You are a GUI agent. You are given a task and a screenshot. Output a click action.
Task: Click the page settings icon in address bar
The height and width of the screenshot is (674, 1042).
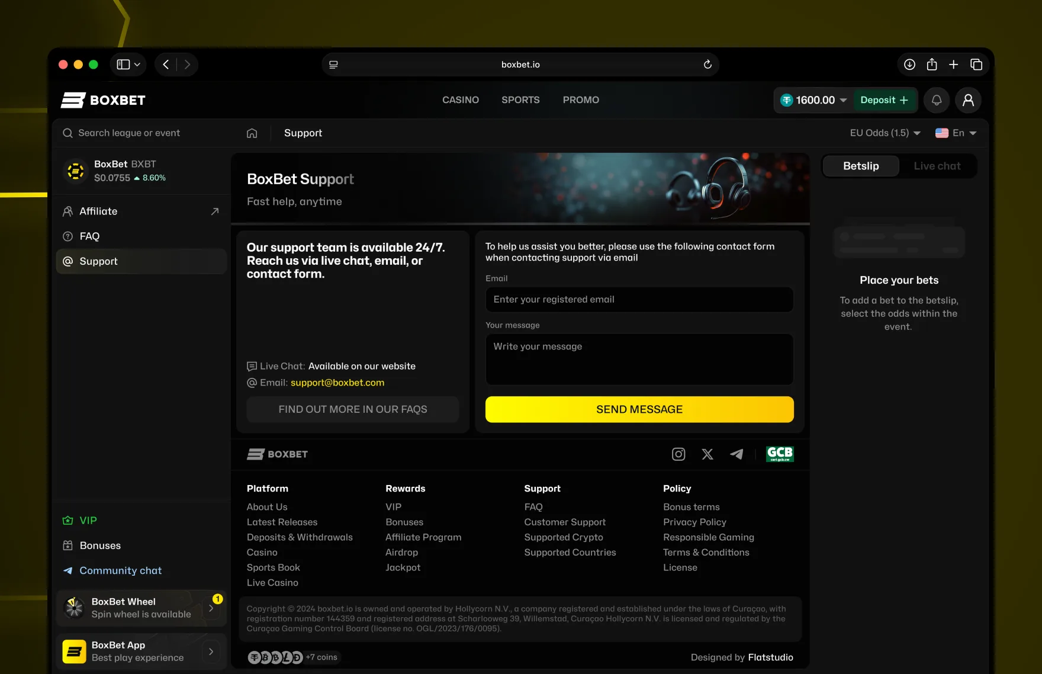tap(333, 65)
